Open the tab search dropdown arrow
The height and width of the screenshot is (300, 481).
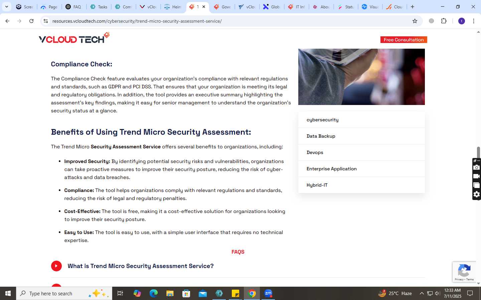(x=6, y=7)
